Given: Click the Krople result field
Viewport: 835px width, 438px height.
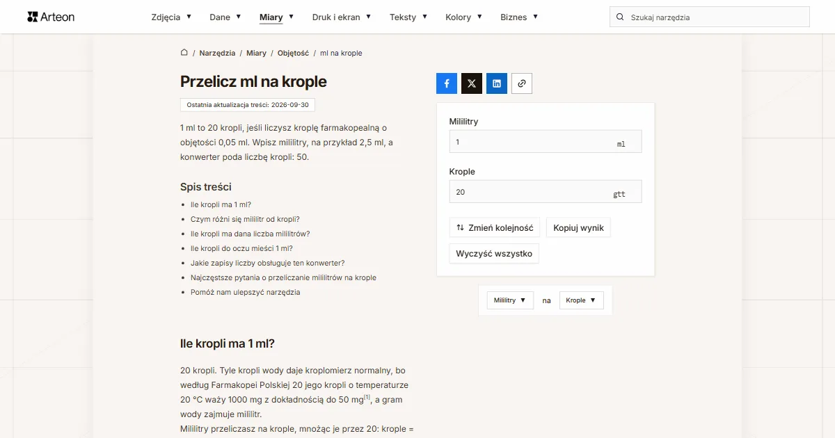Looking at the screenshot, I should (546, 192).
